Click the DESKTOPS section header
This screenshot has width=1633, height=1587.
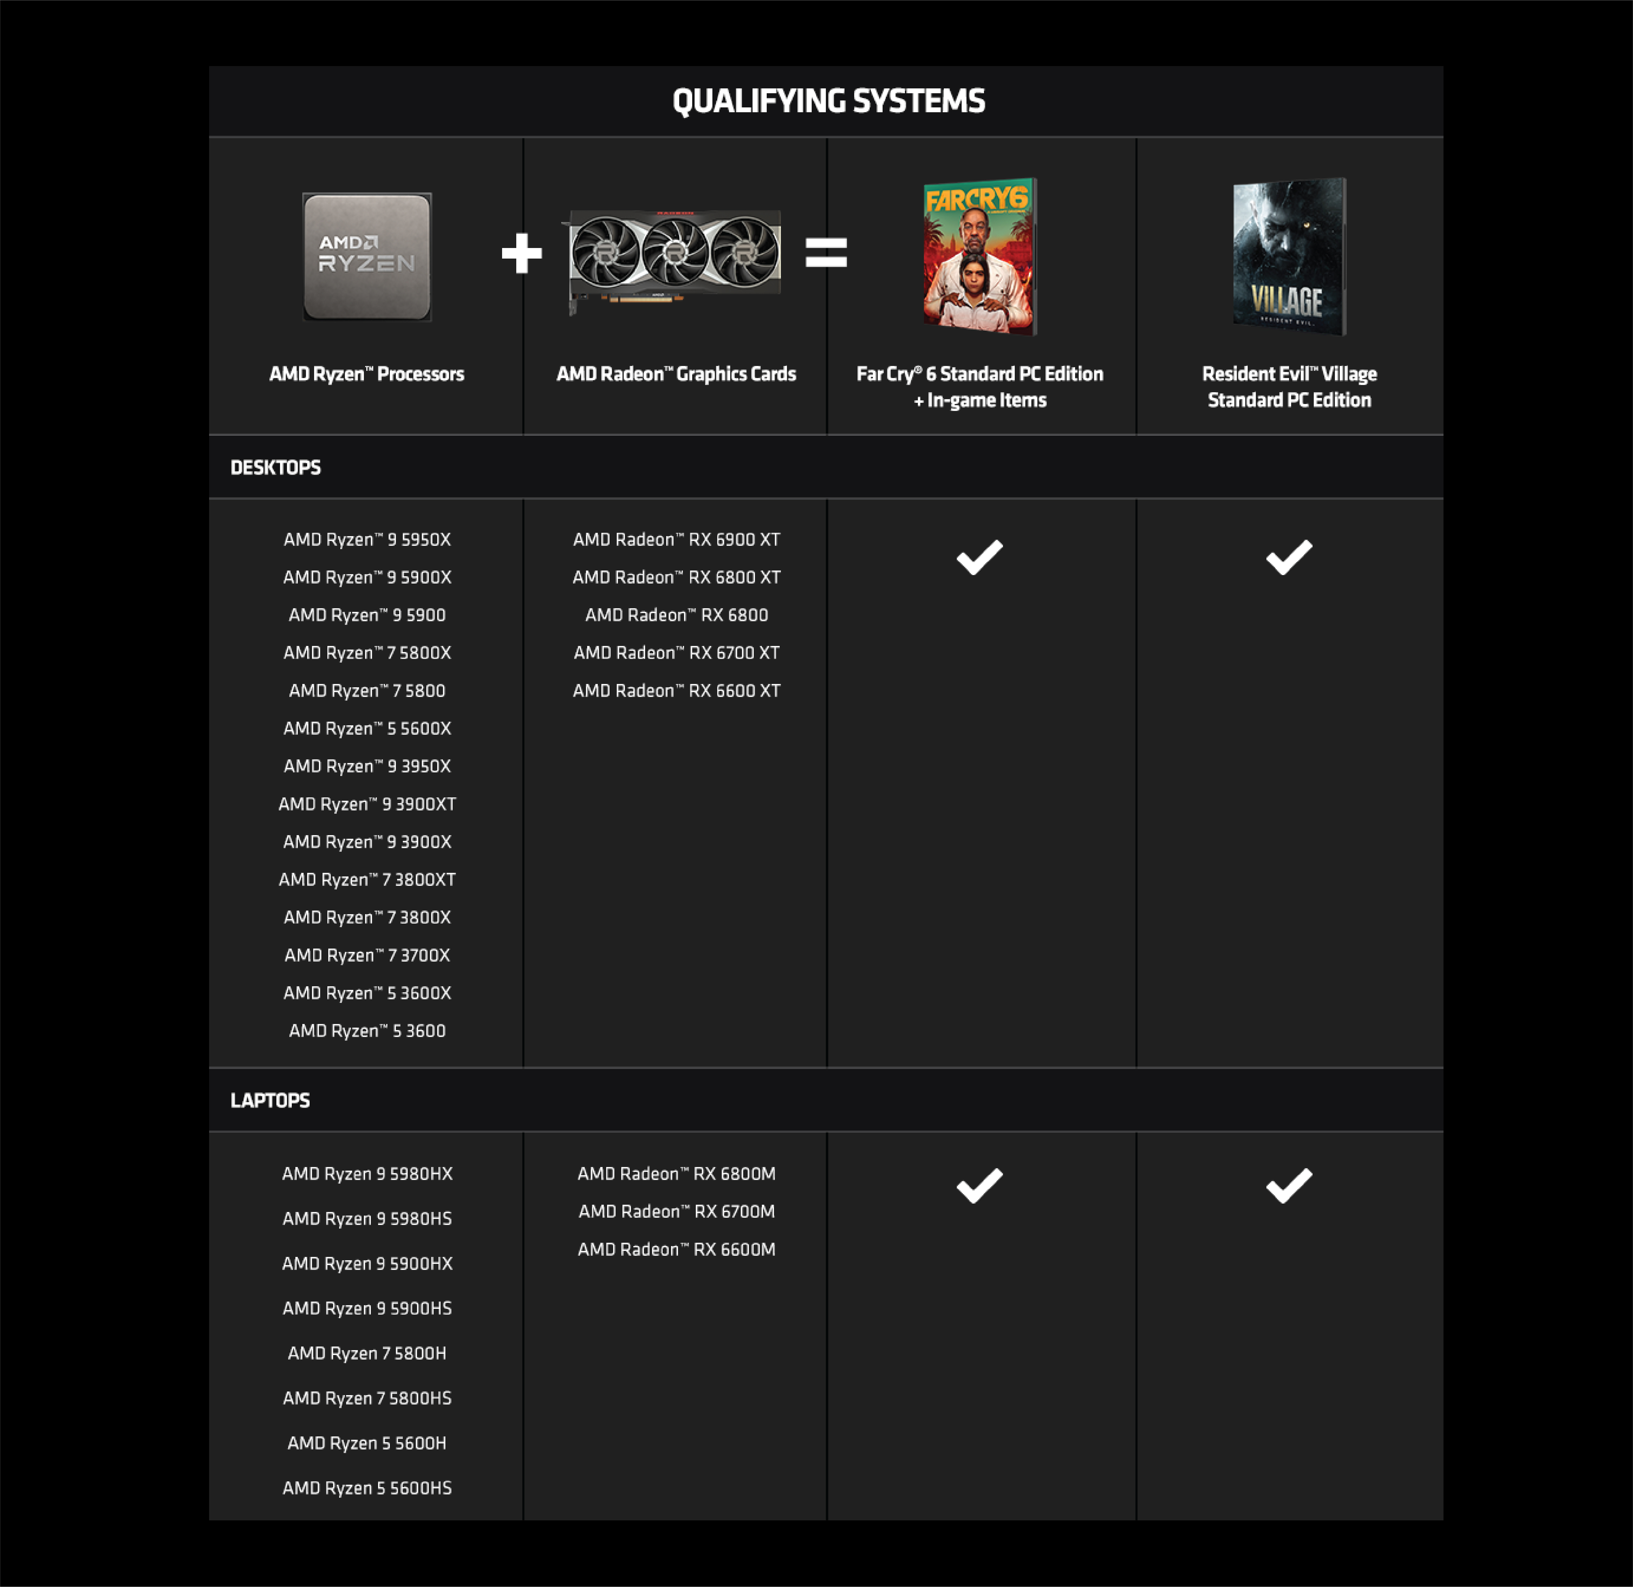click(276, 468)
